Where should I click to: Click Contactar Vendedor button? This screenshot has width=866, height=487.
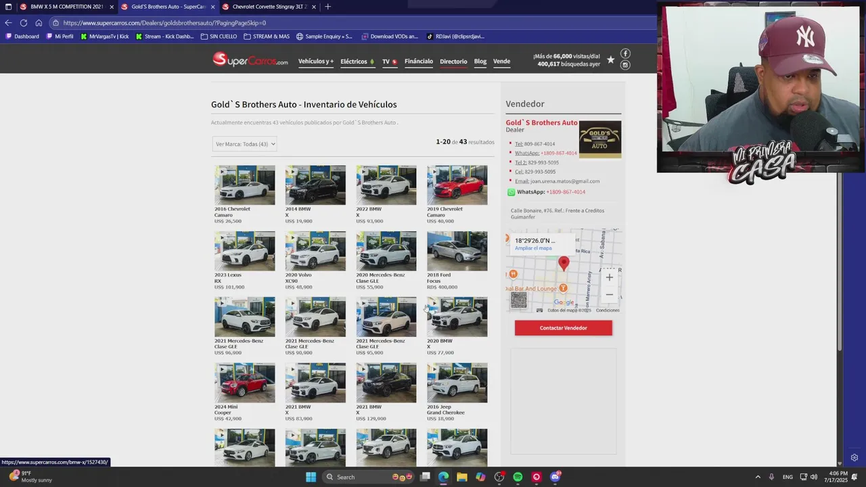click(563, 328)
